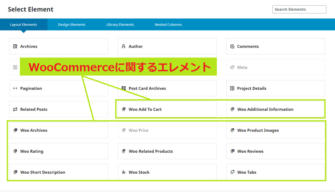Switch to the Layout Elements tab
The image size is (335, 192).
pos(24,25)
